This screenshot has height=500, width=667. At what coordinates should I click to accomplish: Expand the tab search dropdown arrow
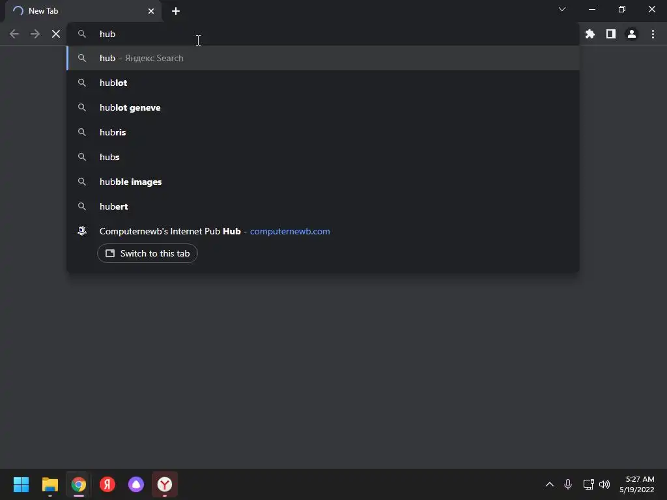click(x=562, y=9)
